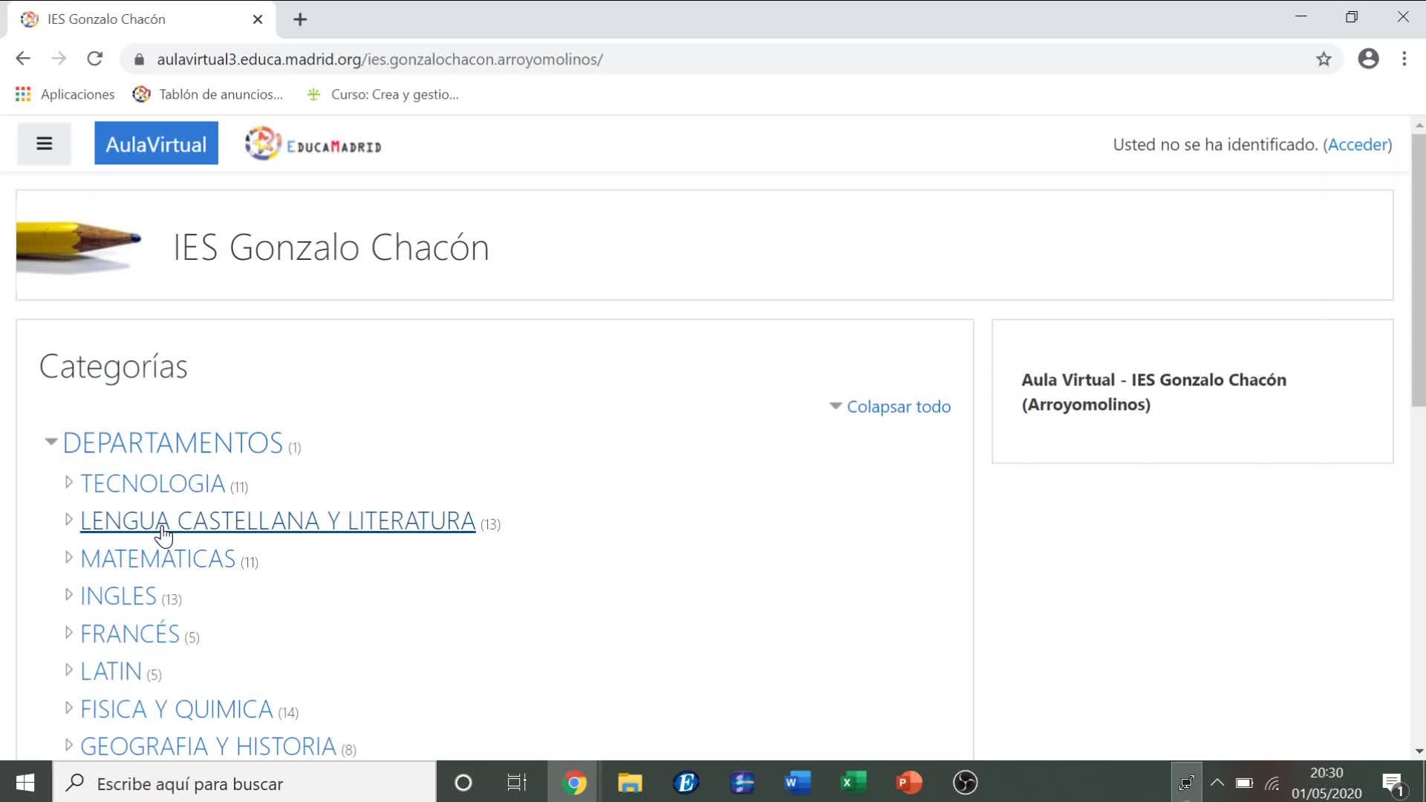This screenshot has width=1426, height=802.
Task: Open the hamburger side menu
Action: click(44, 143)
